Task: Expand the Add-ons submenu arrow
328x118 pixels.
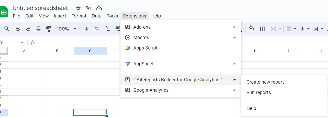Action: (234, 27)
